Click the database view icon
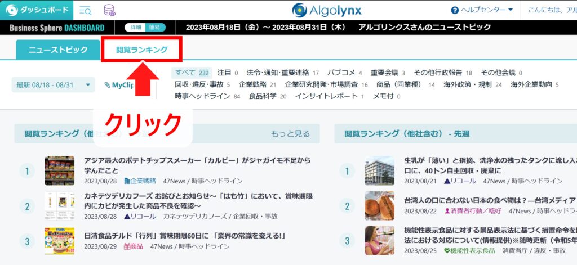The width and height of the screenshot is (577, 265). click(110, 10)
